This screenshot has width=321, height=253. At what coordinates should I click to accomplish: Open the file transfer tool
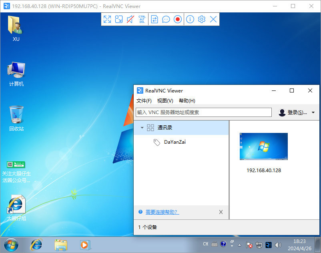tap(154, 19)
